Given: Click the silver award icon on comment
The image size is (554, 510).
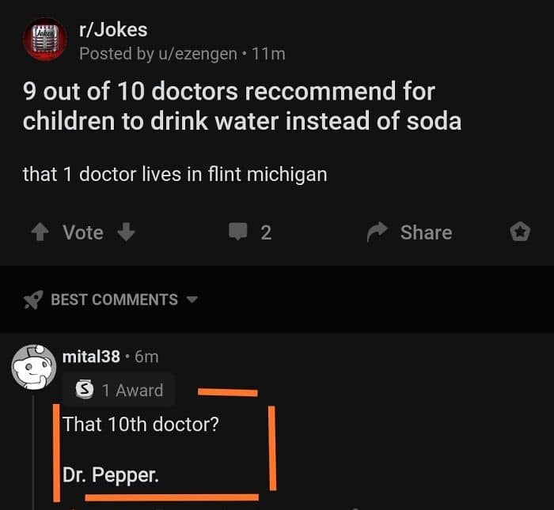Looking at the screenshot, I should tap(85, 390).
